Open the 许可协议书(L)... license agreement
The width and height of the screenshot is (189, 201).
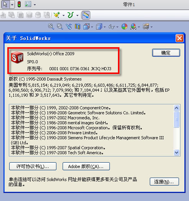coord(33,166)
